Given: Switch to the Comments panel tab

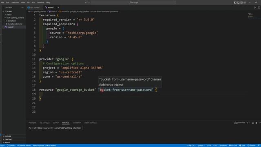Looking at the screenshot, I should click(x=77, y=123).
